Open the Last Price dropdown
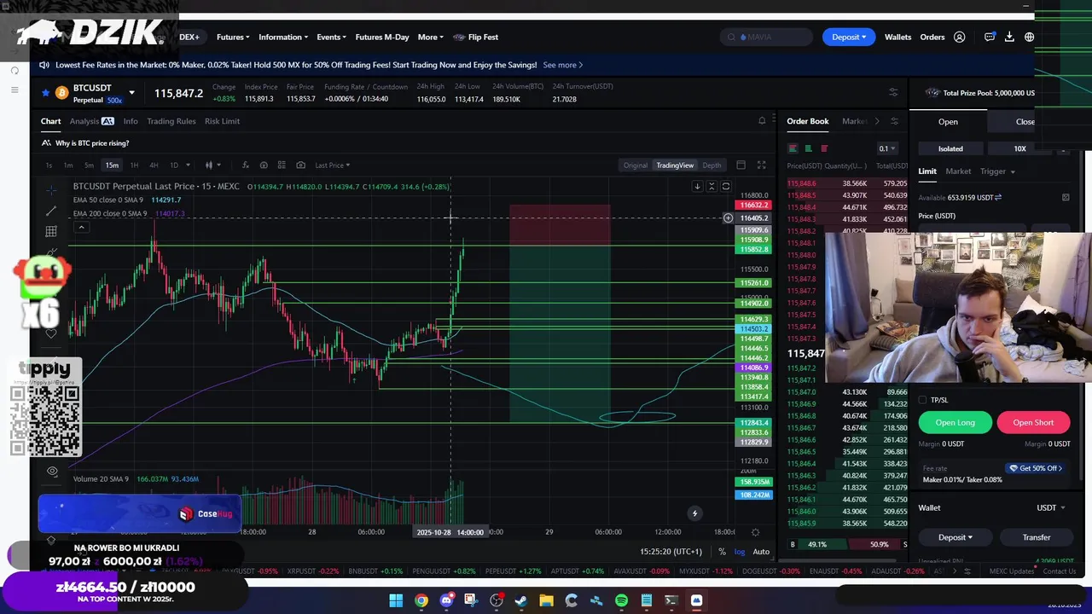The width and height of the screenshot is (1092, 614). coord(332,165)
